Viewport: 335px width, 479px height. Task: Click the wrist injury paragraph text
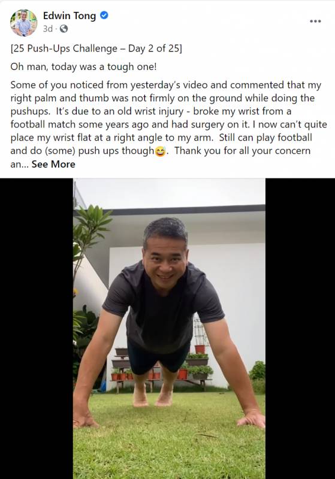click(x=168, y=125)
